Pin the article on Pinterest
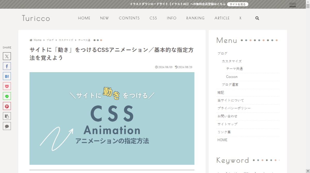This screenshot has height=173, width=310. (x=7, y=106)
